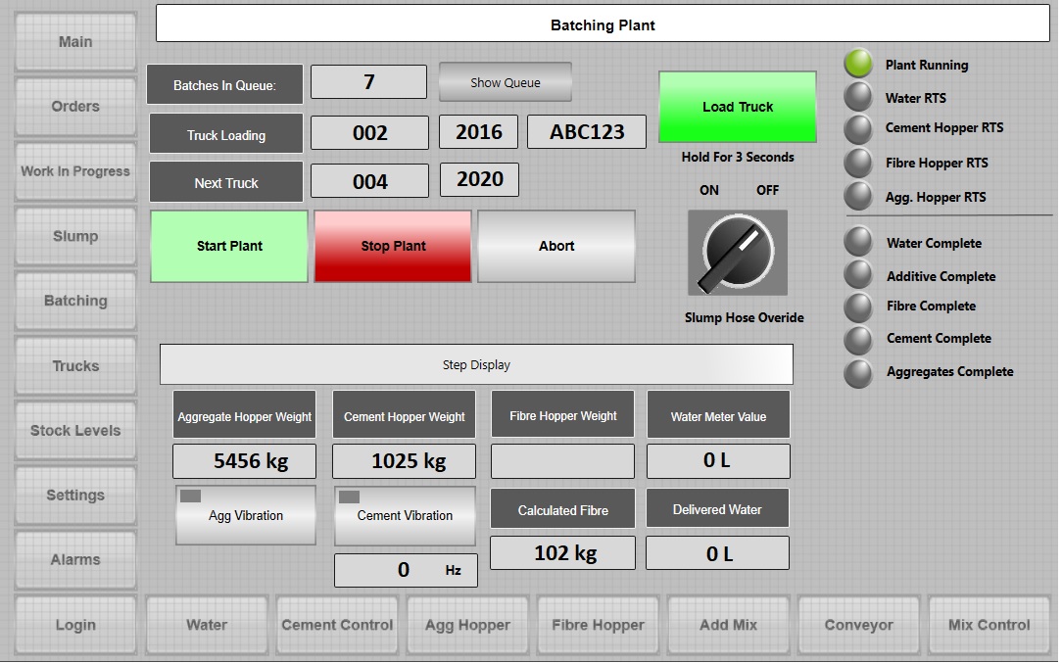Click the Plant Running status indicator light

(858, 65)
